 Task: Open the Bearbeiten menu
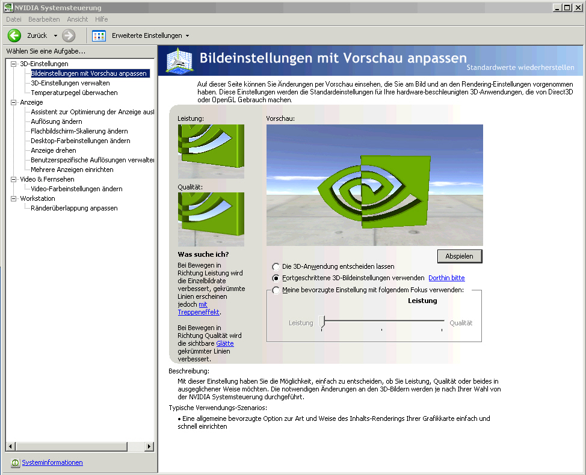[44, 19]
